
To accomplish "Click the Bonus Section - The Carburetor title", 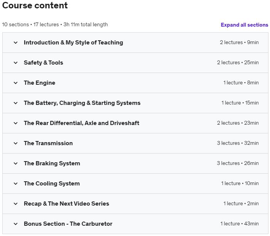I will click(x=68, y=224).
